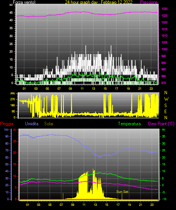Click the Temperatura legend label
The width and height of the screenshot is (176, 210).
point(130,124)
